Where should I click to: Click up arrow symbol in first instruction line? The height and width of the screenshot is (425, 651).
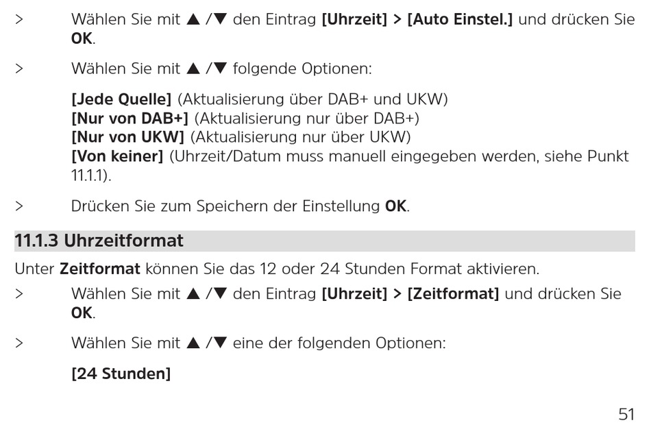click(x=193, y=19)
